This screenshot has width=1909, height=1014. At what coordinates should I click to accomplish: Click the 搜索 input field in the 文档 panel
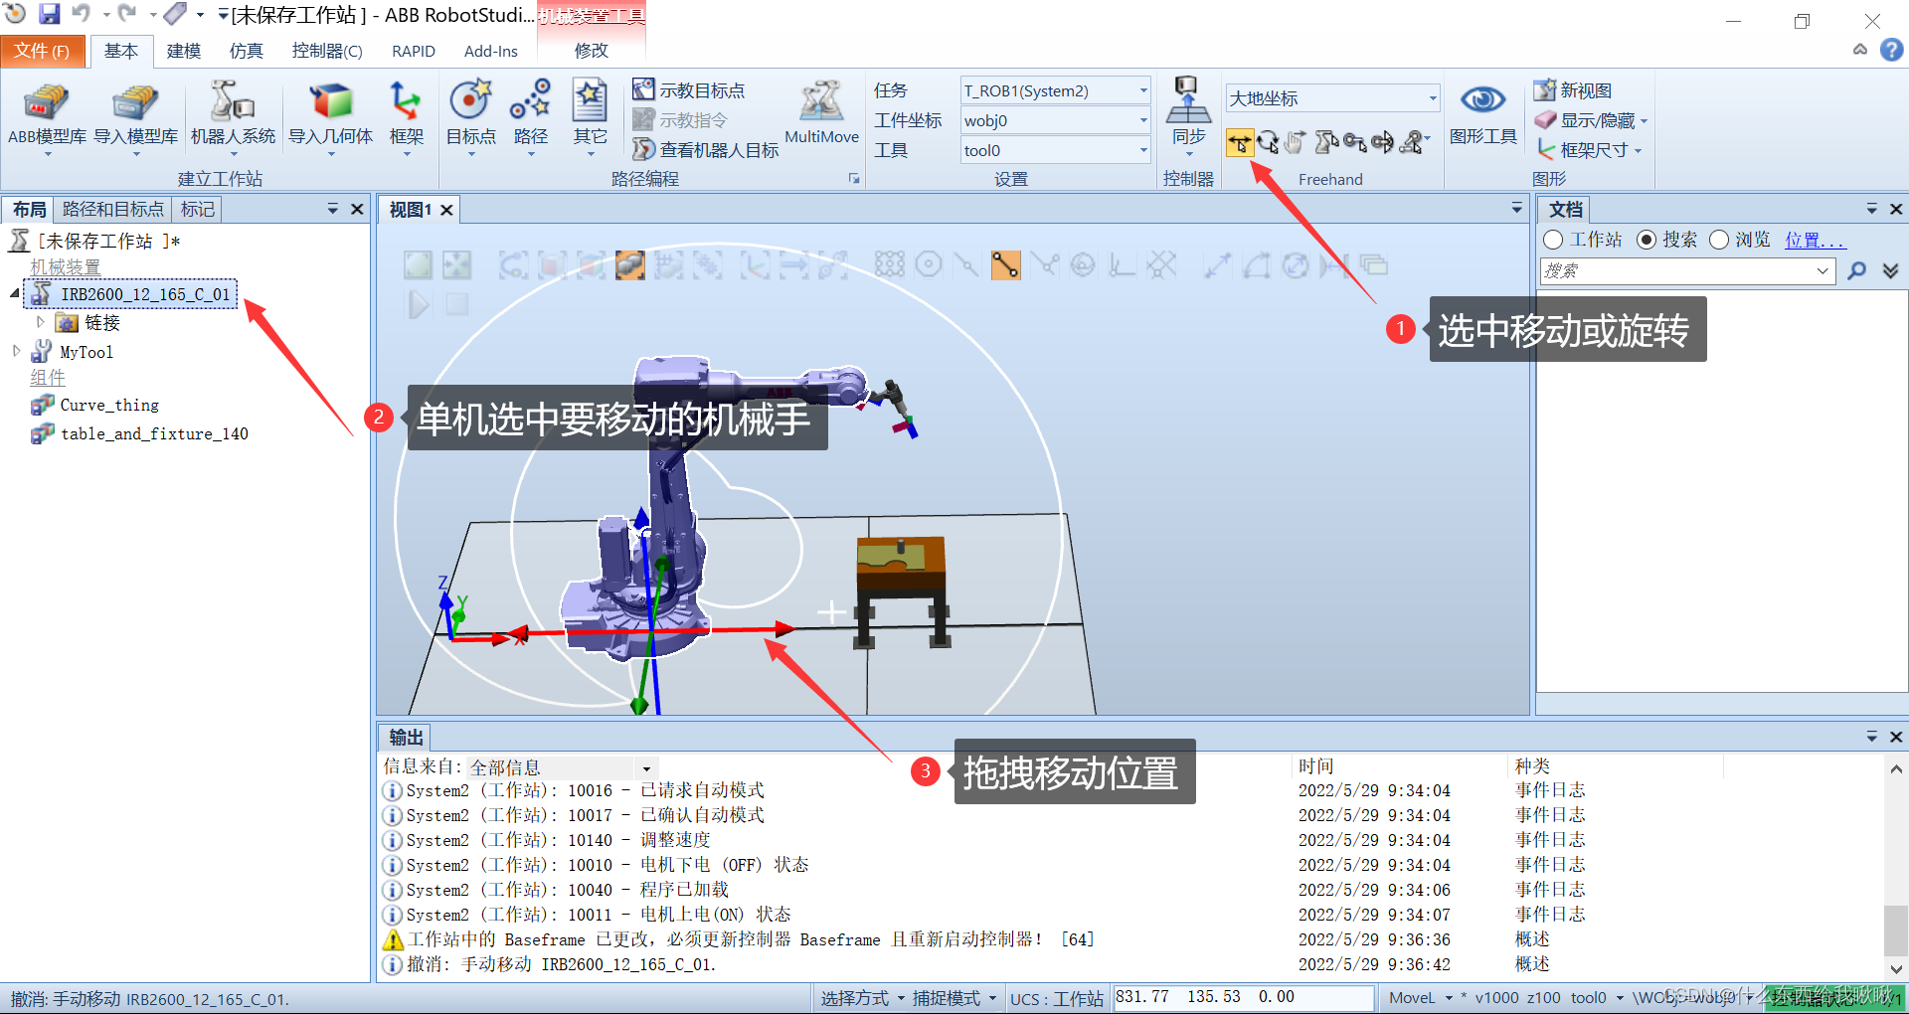pyautogui.click(x=1687, y=270)
